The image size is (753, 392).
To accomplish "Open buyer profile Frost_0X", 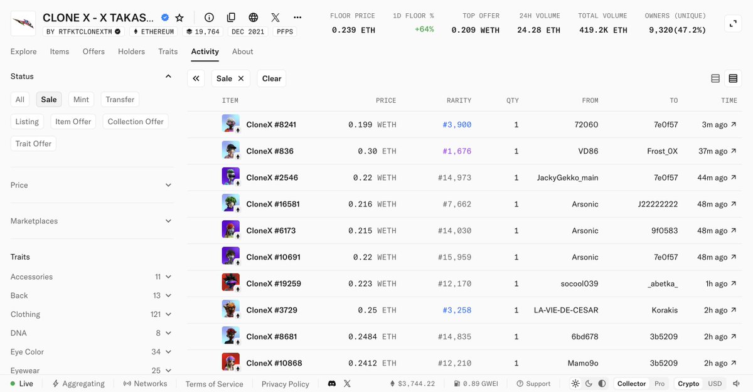I will coord(663,151).
